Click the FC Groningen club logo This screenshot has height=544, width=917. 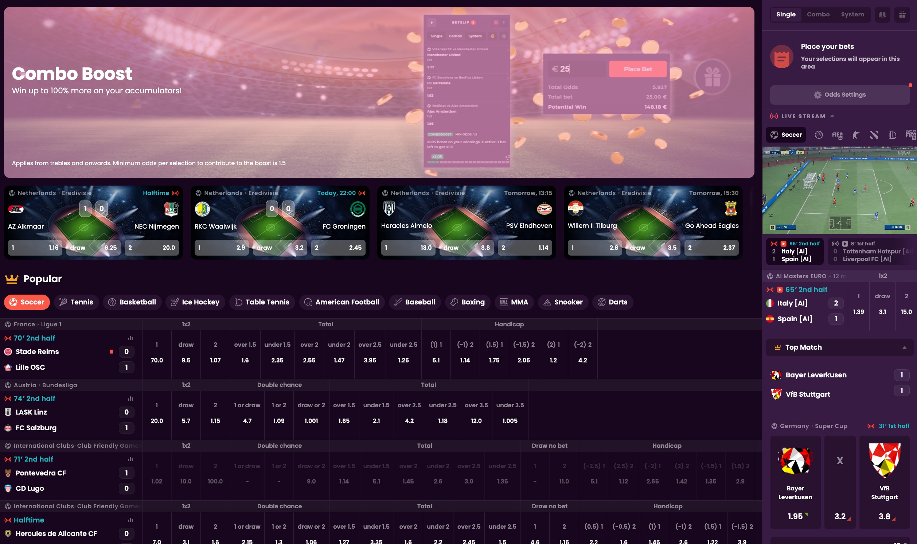point(358,209)
